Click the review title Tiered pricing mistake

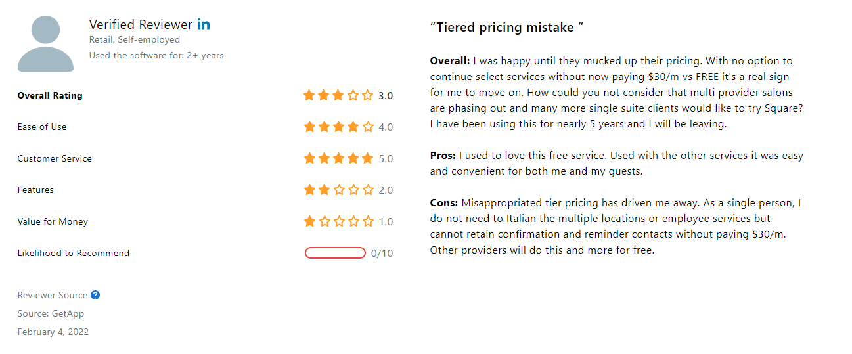coord(507,27)
